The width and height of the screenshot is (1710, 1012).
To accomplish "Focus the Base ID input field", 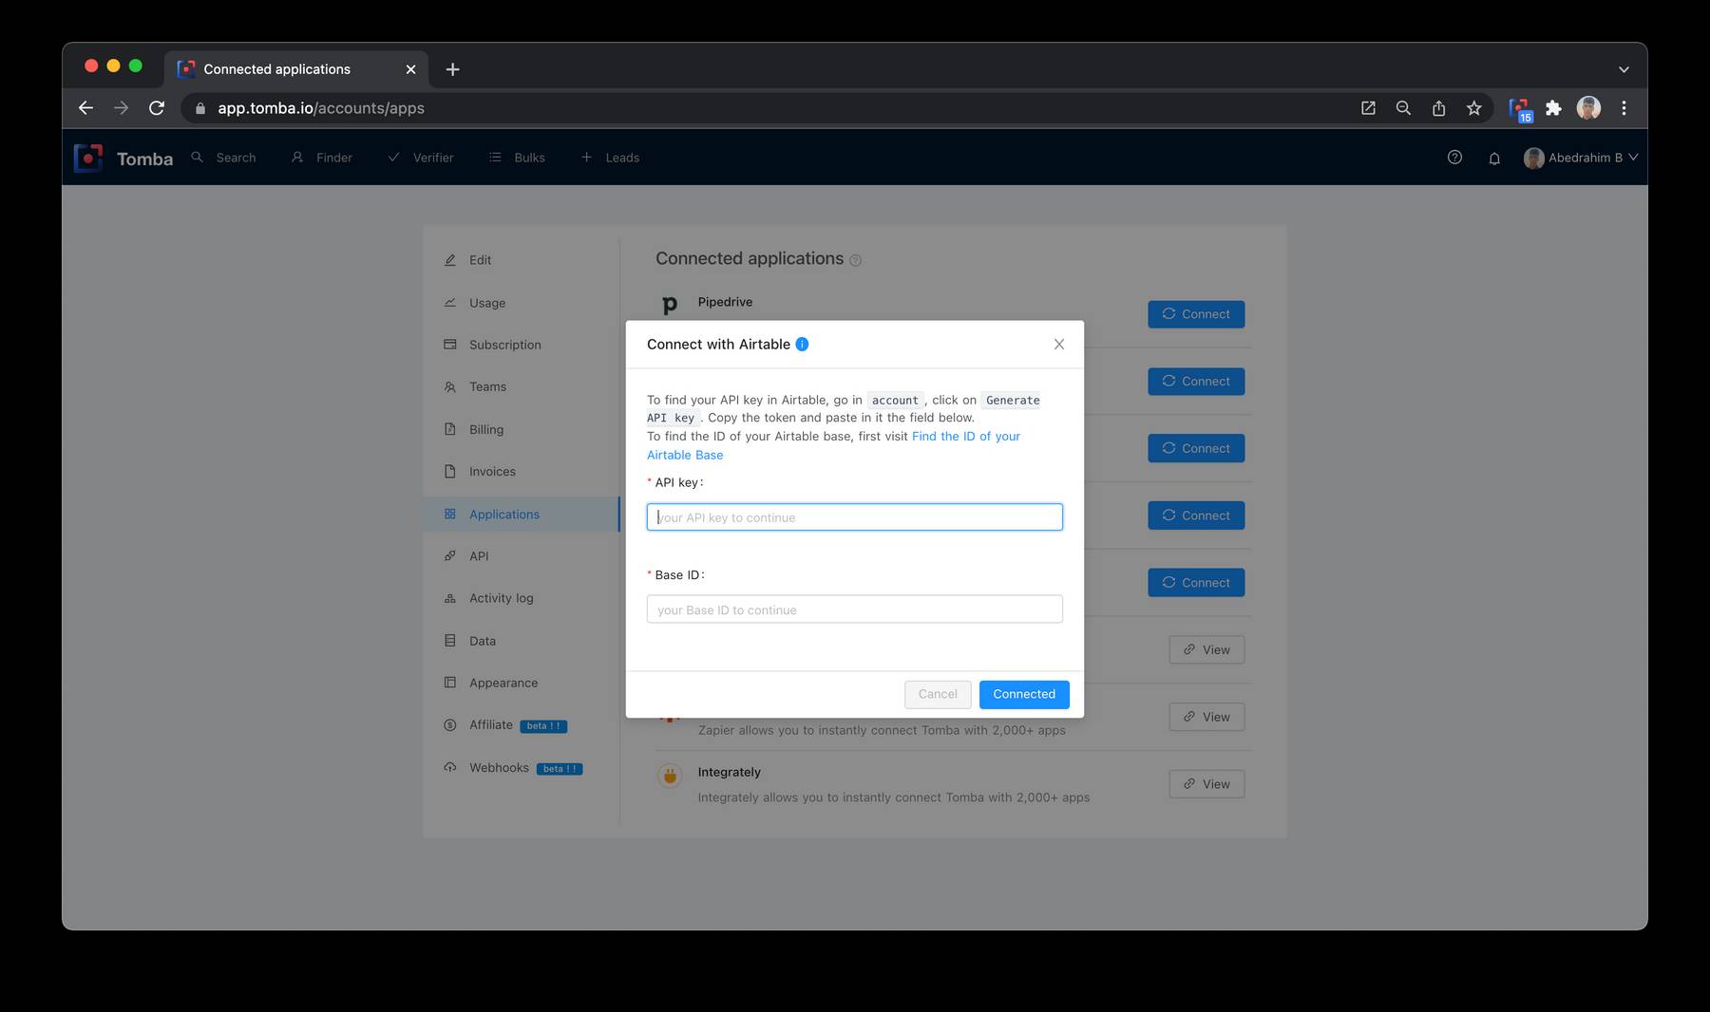I will coord(855,609).
